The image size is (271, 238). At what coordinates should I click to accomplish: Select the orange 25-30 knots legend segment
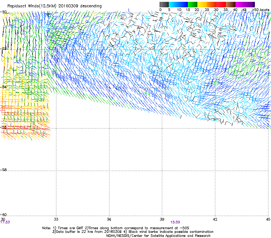[212, 4]
